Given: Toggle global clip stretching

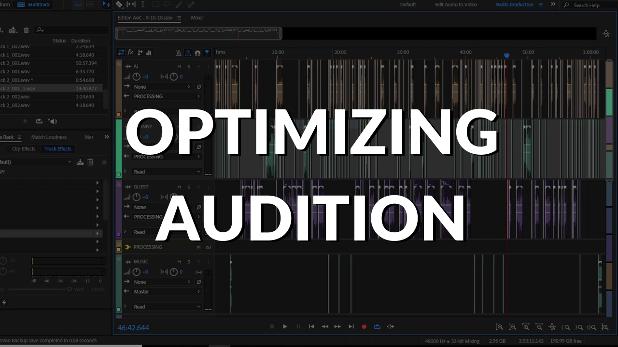Looking at the screenshot, I should (188, 53).
